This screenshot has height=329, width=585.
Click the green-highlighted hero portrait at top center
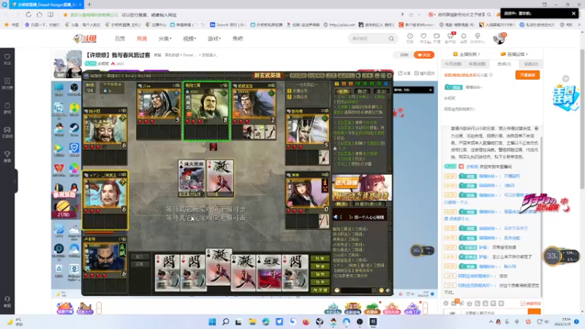(206, 110)
